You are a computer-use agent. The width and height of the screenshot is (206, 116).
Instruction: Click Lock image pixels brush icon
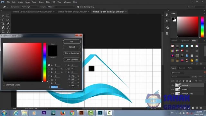click(x=180, y=81)
